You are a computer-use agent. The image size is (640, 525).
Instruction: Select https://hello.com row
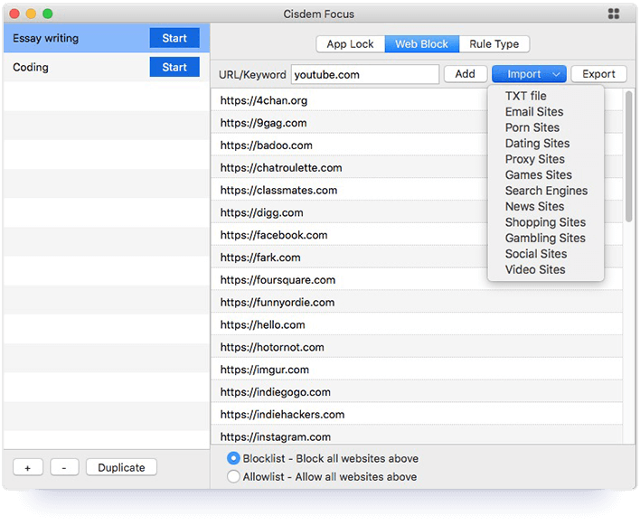pos(417,324)
